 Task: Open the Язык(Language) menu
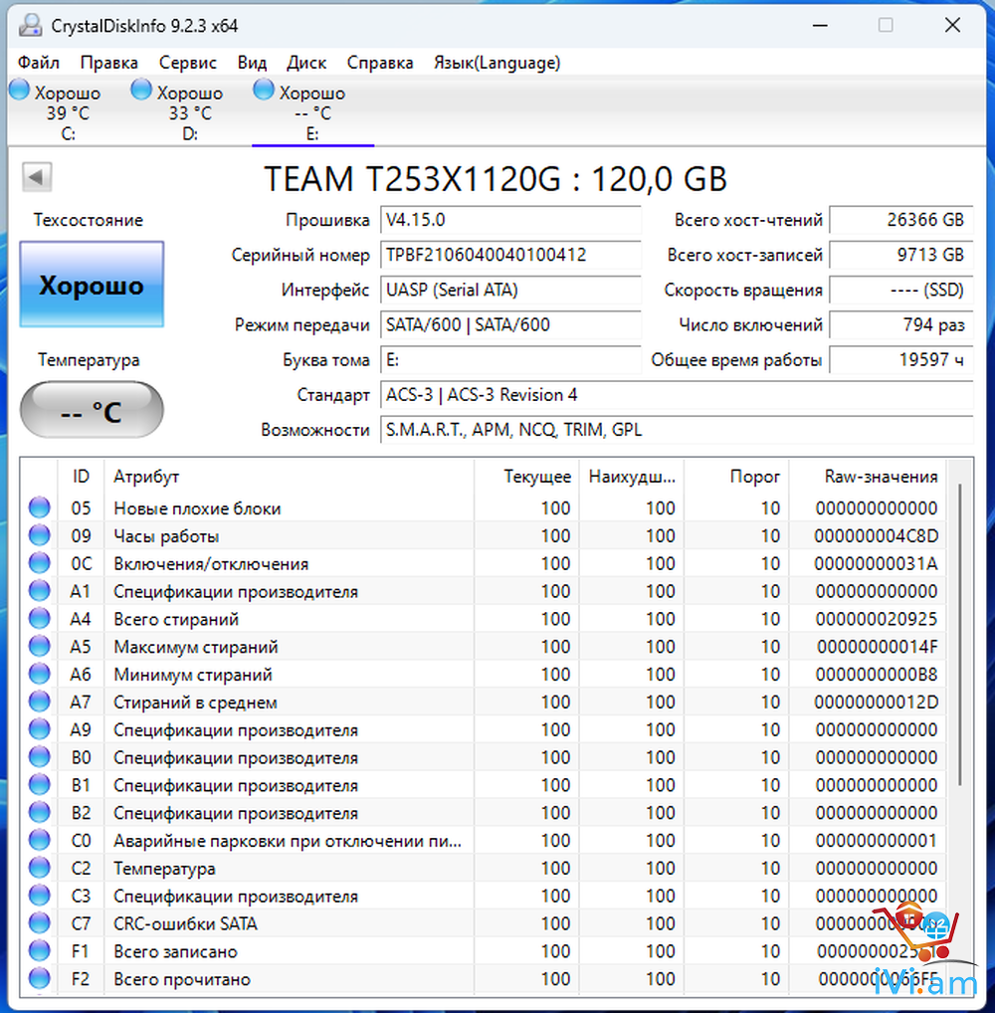pos(497,63)
